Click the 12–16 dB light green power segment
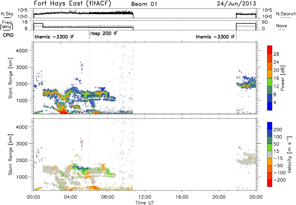Screen dimensions: 296x205 click(270, 82)
